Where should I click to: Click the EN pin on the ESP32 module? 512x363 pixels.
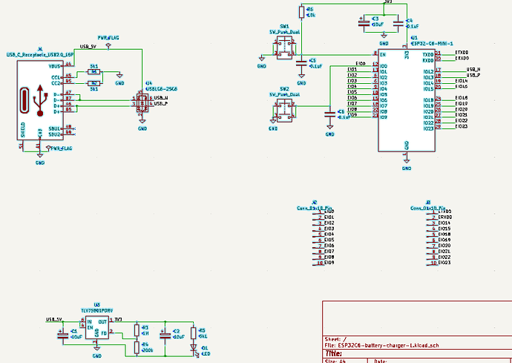click(379, 55)
